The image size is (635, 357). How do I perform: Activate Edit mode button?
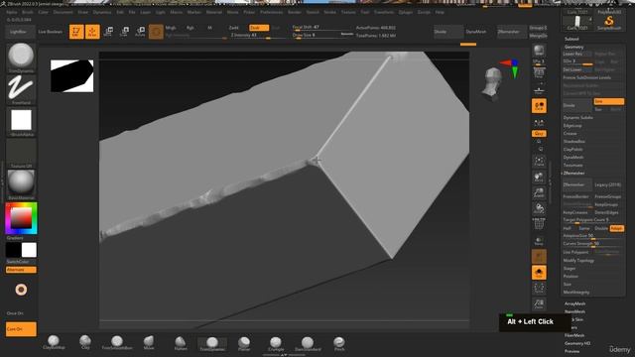pyautogui.click(x=76, y=32)
